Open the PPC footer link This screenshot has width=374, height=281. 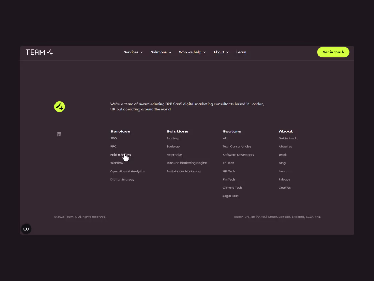[113, 146]
